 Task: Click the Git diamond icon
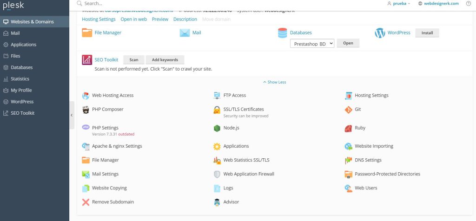349,110
